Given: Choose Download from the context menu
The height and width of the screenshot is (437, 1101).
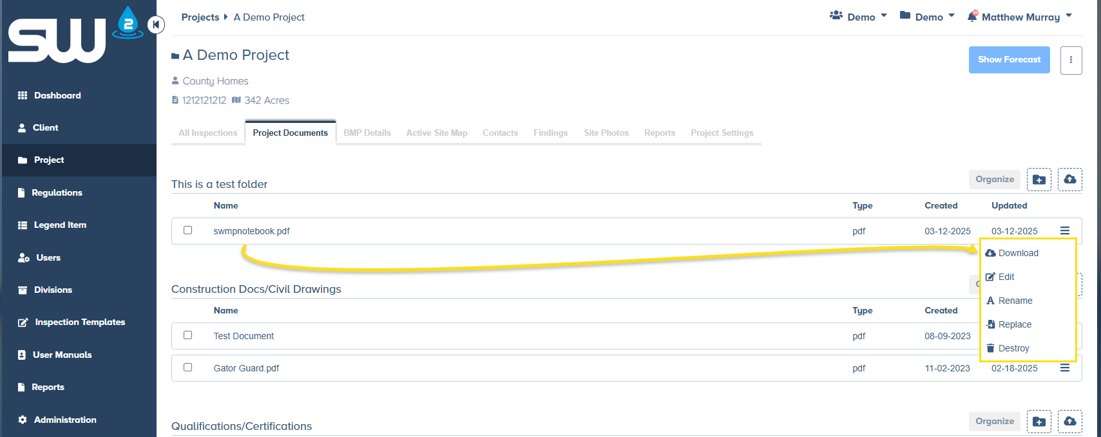Looking at the screenshot, I should coord(1018,253).
